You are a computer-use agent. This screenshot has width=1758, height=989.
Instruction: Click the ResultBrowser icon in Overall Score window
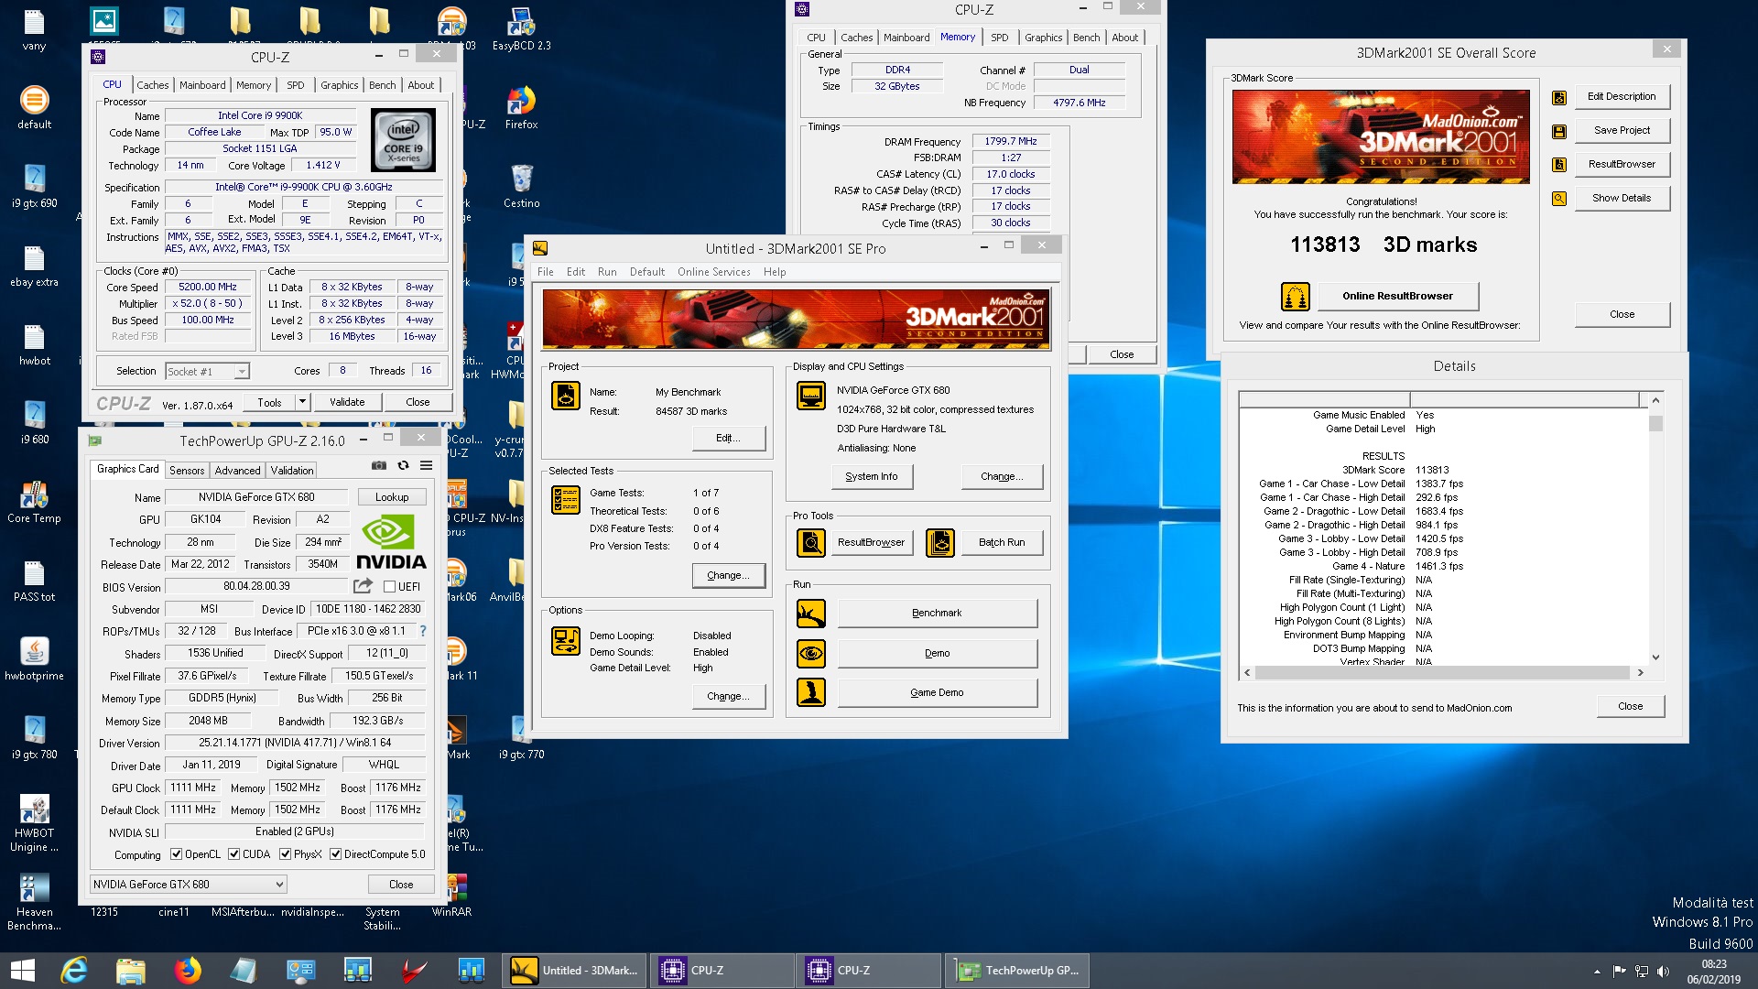click(1558, 165)
